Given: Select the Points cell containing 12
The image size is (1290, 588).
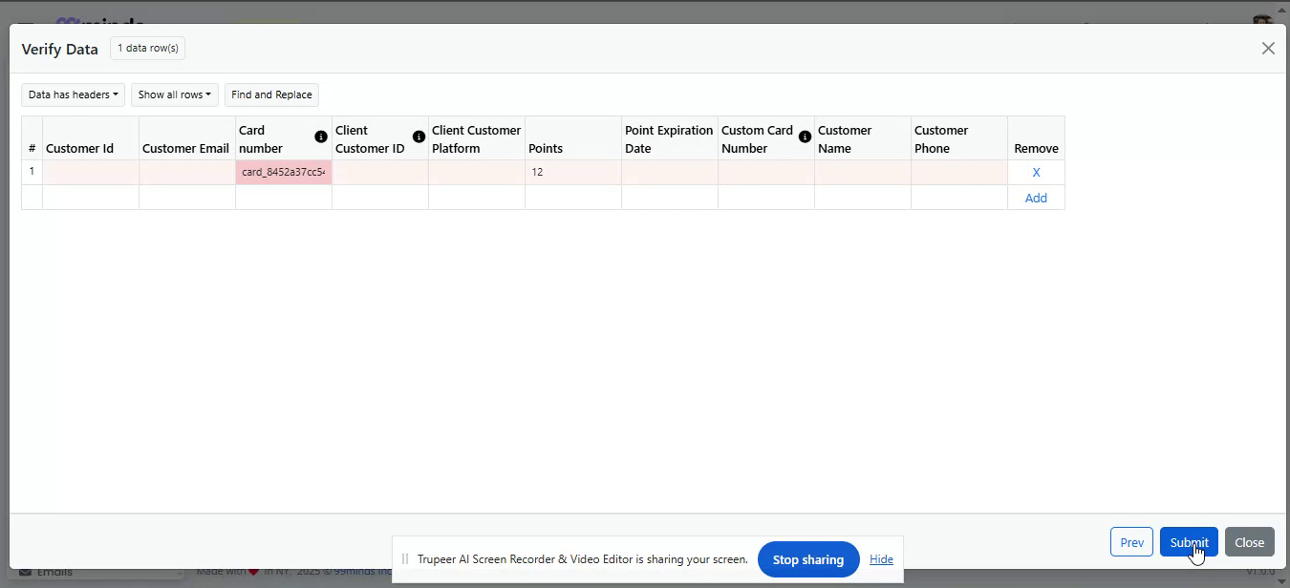Looking at the screenshot, I should (x=573, y=173).
